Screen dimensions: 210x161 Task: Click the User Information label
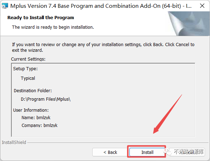[x=31, y=110]
